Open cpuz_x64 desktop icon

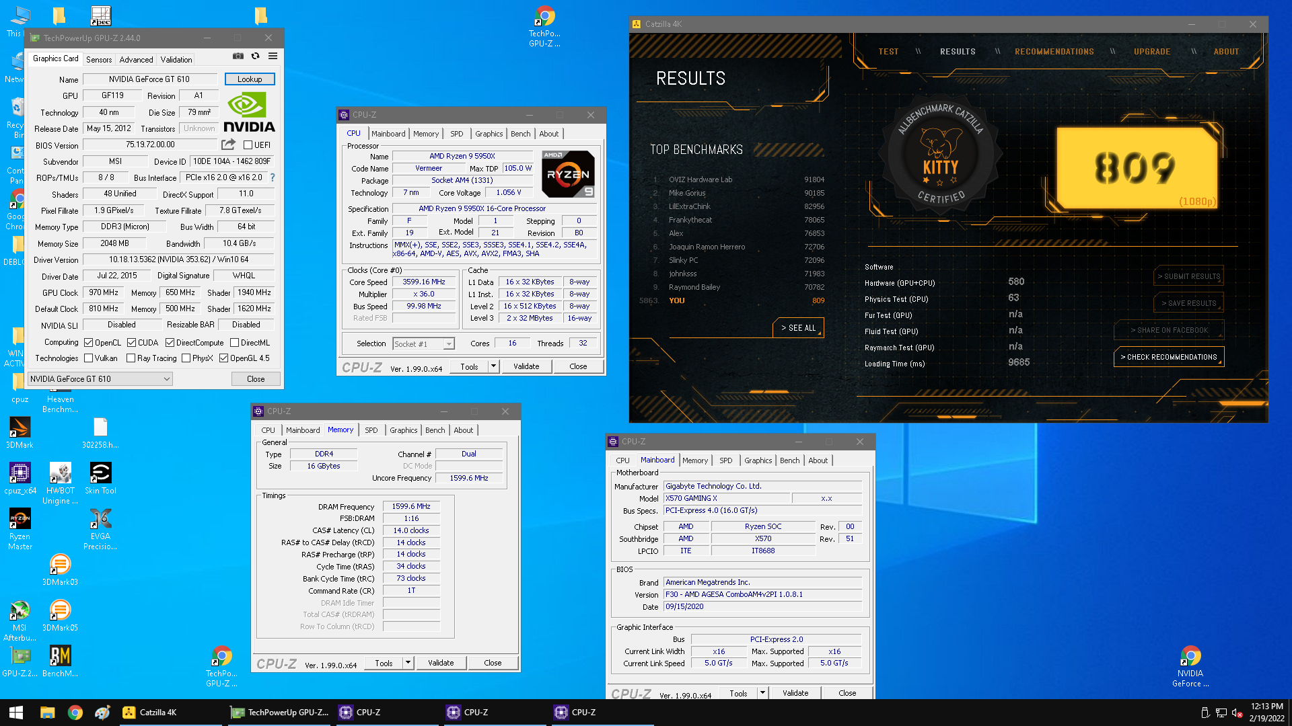20,478
